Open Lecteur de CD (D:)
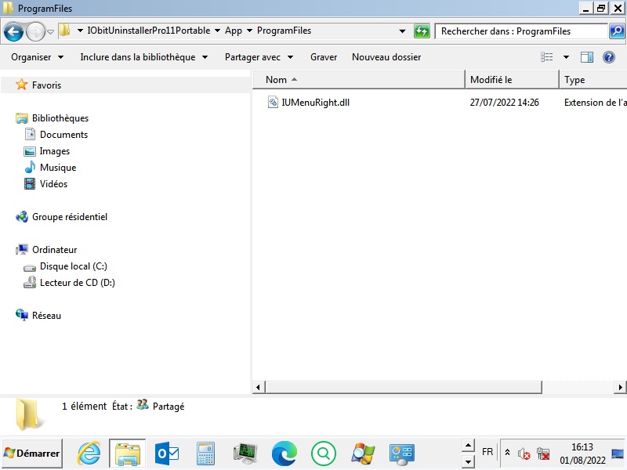 tap(77, 283)
